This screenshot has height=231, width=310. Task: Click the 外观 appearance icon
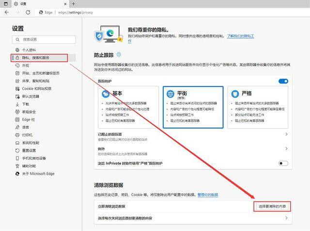coord(17,66)
